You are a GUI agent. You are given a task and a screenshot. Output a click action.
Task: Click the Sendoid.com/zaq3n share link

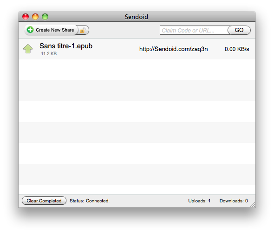pos(174,49)
